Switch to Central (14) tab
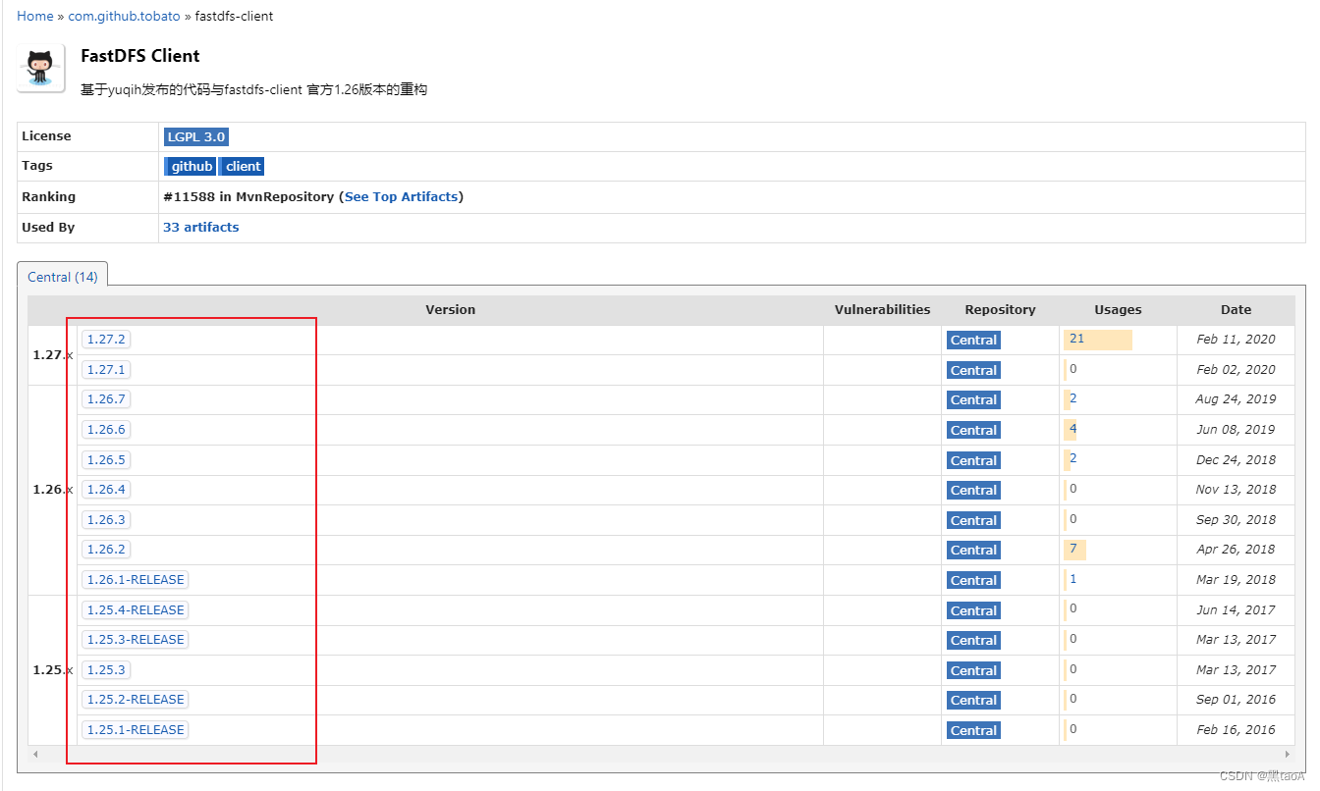This screenshot has height=791, width=1320. coord(63,277)
